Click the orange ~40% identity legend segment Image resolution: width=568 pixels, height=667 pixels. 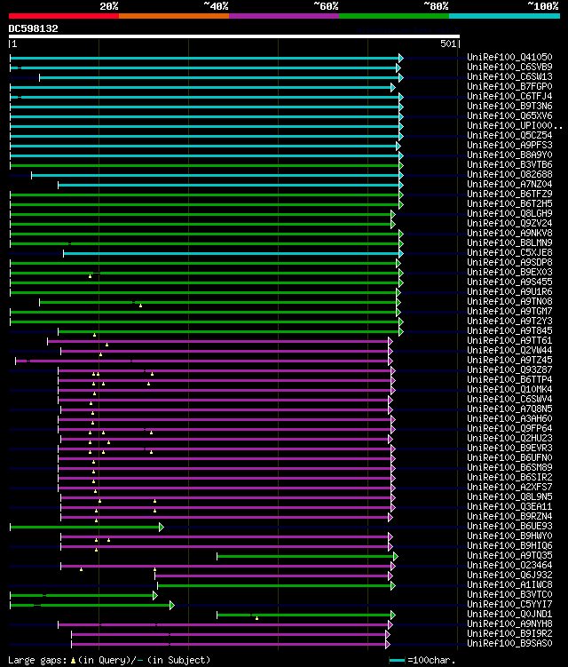point(174,16)
